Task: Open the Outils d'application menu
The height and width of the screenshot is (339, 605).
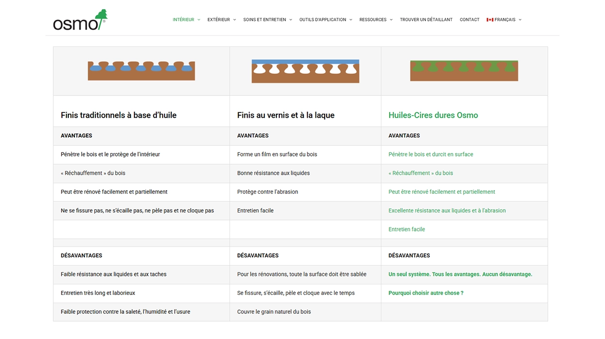Action: pyautogui.click(x=323, y=20)
